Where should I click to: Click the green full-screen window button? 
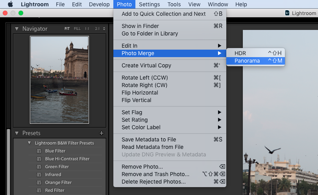[21, 13]
